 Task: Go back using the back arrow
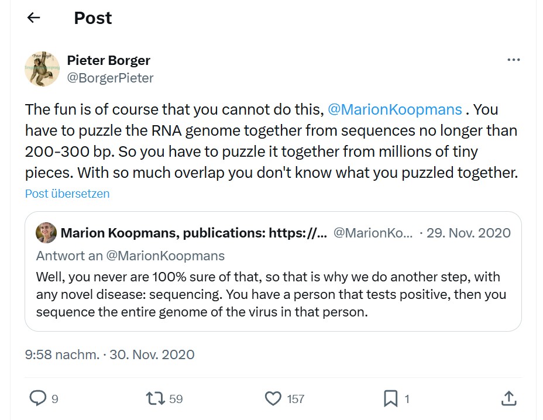33,18
